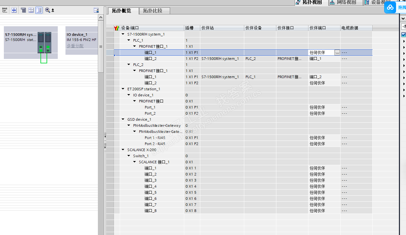Viewport: 406px width, 235px height.
Task: Click the floating blue cloud icon
Action: click(x=390, y=7)
